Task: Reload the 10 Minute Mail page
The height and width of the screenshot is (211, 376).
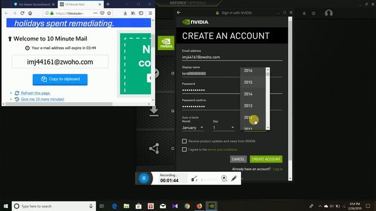Action: click(x=22, y=13)
